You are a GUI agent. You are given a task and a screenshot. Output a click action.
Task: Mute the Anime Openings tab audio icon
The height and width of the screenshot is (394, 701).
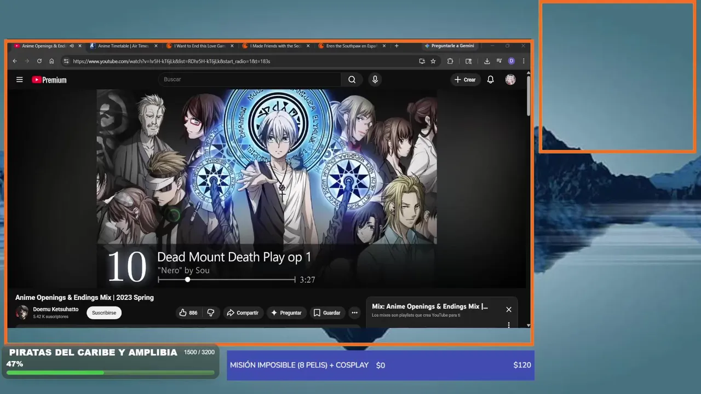(72, 46)
